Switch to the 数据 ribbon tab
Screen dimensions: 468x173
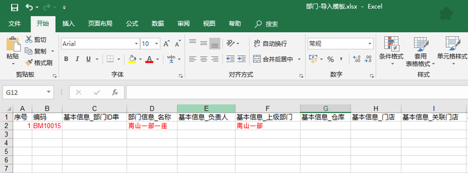pos(158,24)
